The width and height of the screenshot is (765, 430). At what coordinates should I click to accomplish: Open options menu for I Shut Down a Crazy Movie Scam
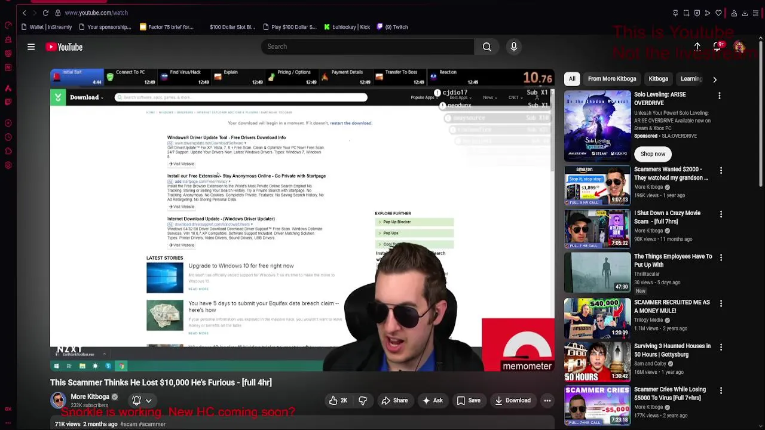coord(721,214)
